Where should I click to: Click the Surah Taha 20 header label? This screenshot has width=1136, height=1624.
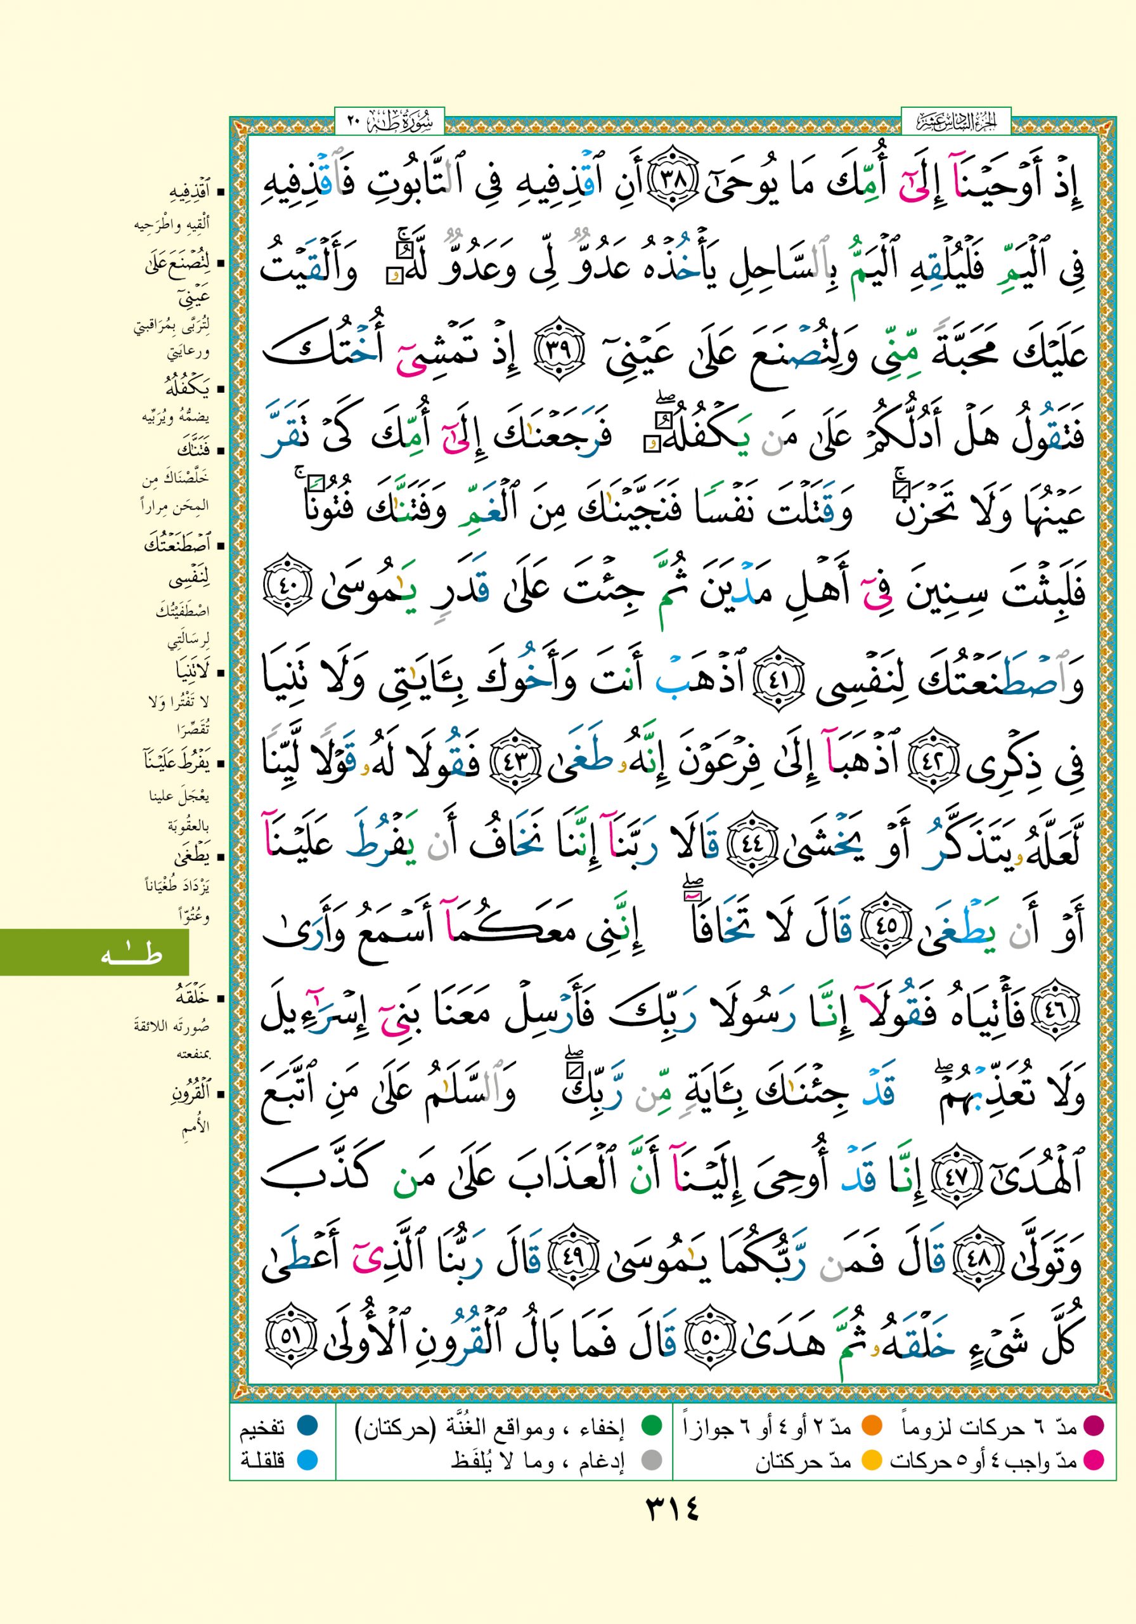tap(388, 122)
